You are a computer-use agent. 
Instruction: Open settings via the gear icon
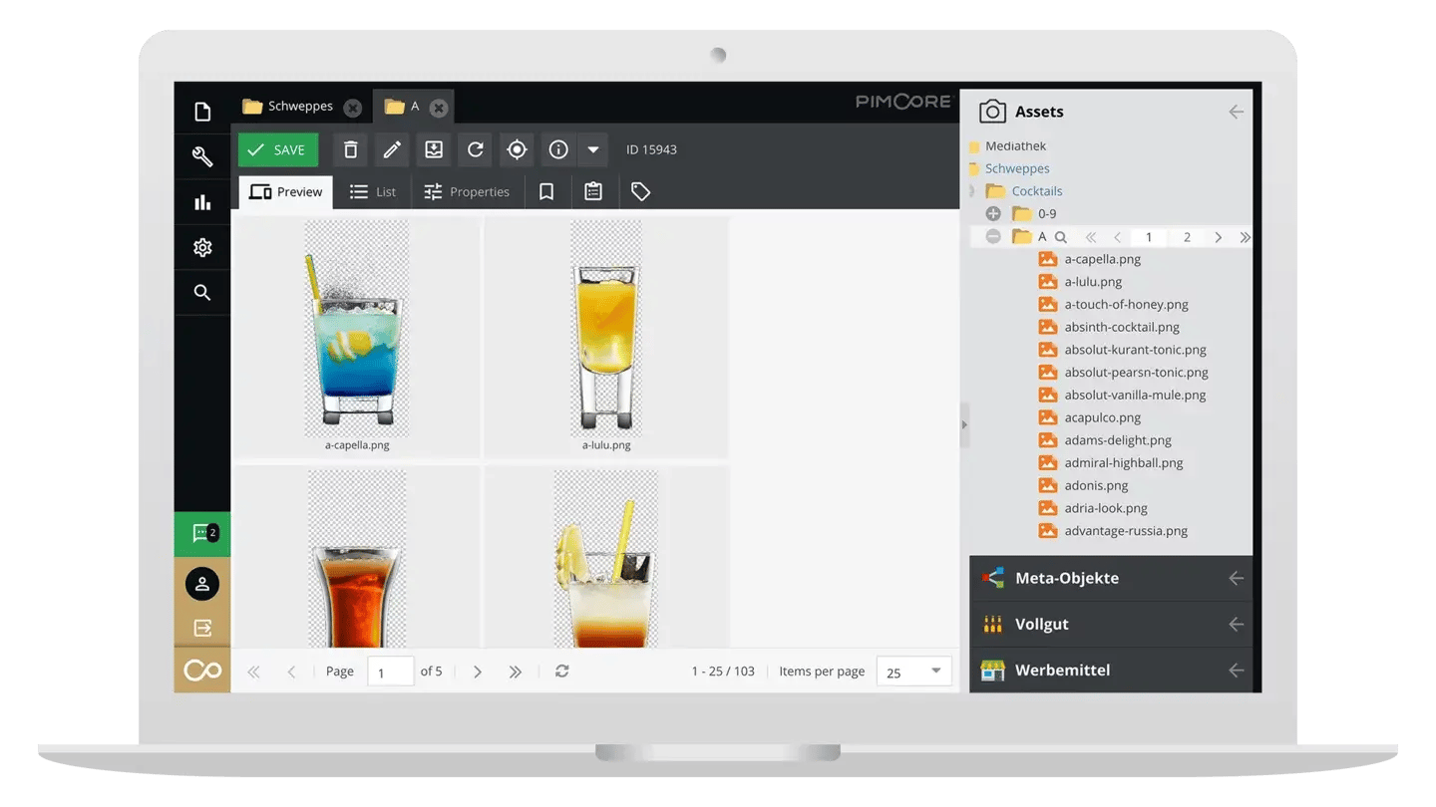[x=202, y=247]
